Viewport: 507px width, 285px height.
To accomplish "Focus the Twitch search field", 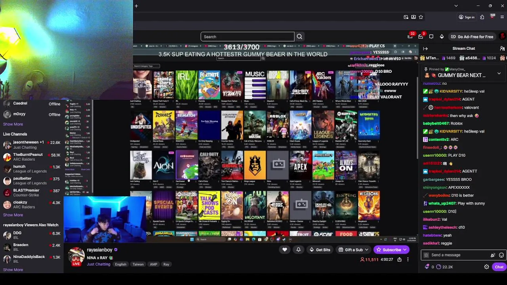I will [x=248, y=37].
